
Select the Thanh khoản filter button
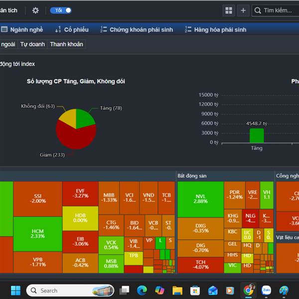(66, 44)
